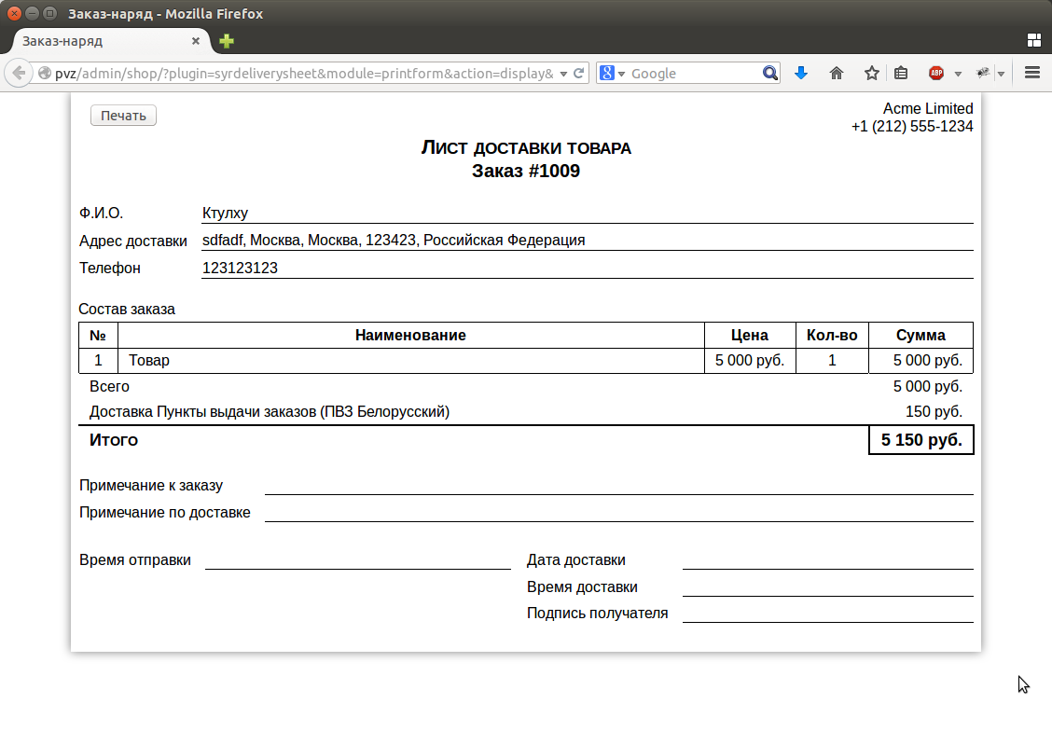The image size is (1052, 745).
Task: Click the Товар item cell
Action: click(x=410, y=361)
